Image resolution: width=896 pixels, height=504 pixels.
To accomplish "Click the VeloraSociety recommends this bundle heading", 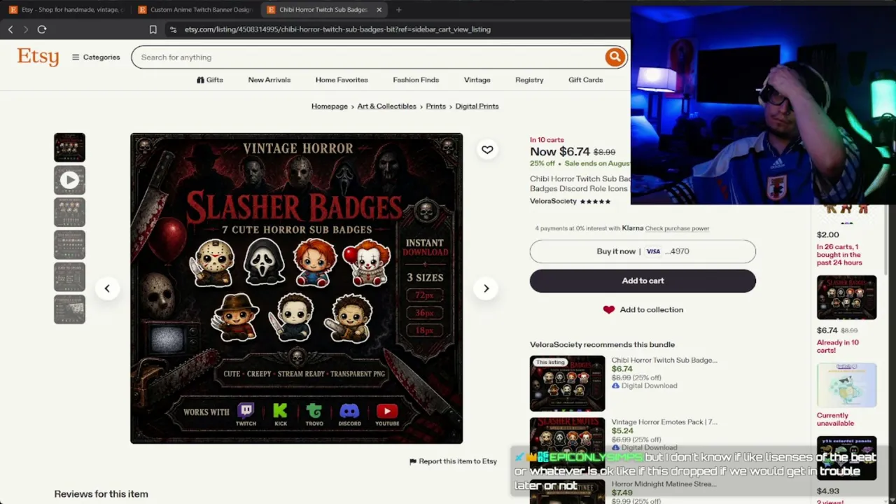I will point(602,344).
